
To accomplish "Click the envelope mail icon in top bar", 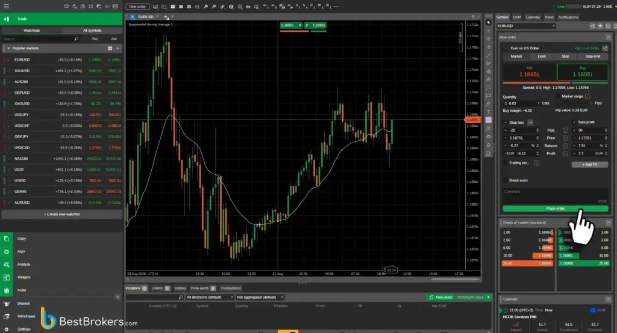I will click(x=66, y=6).
